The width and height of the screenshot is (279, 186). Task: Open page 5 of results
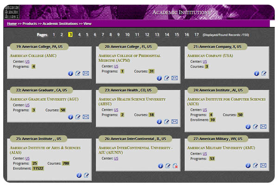point(87,34)
